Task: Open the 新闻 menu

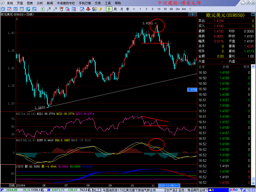Action: coord(50,3)
